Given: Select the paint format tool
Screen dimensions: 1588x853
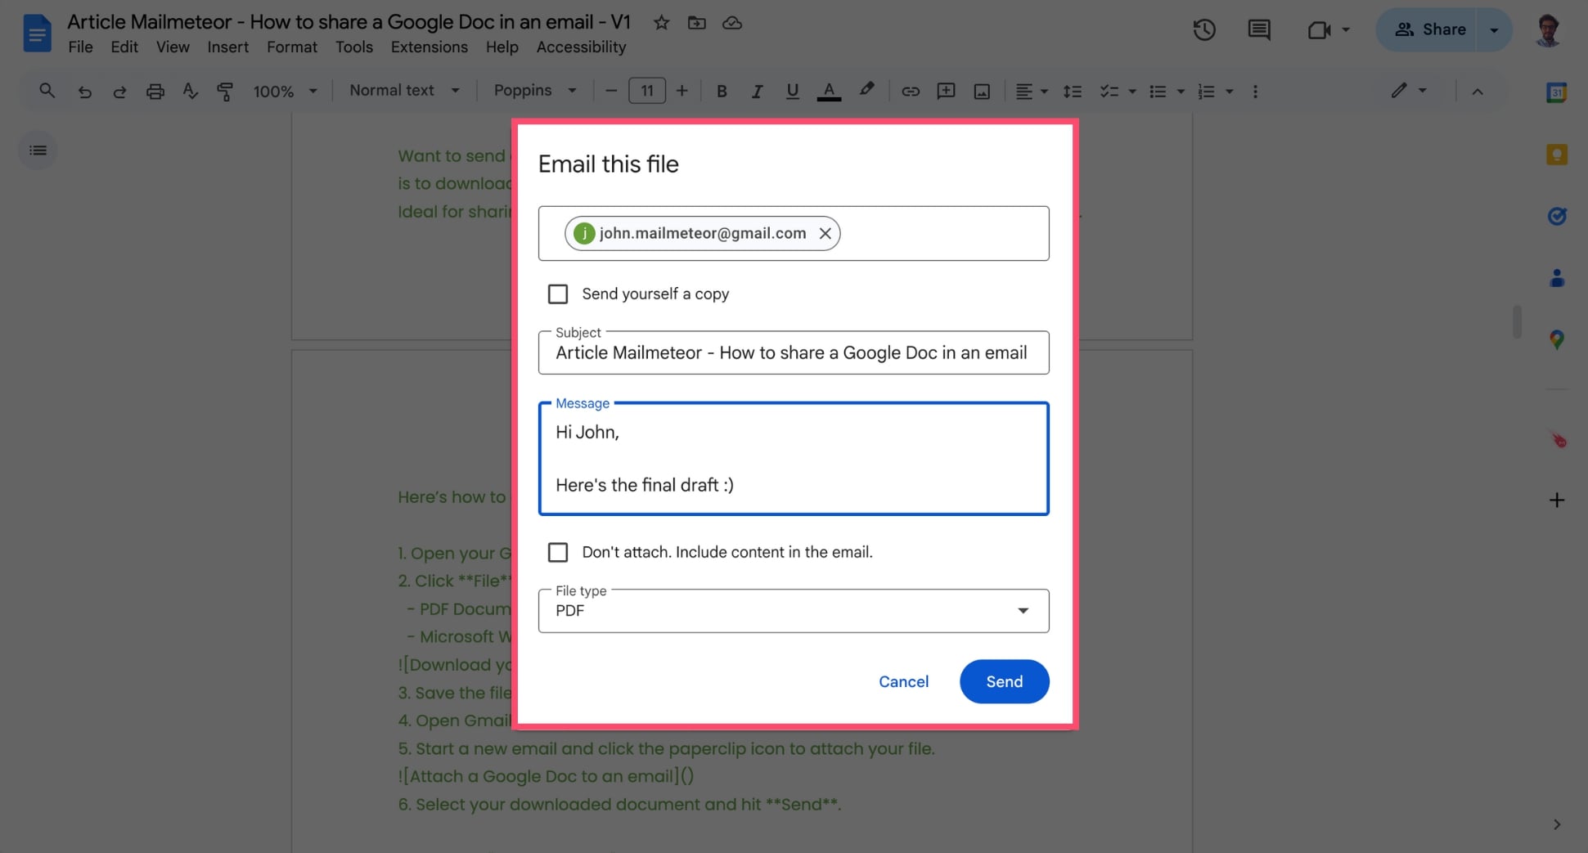Looking at the screenshot, I should tap(224, 91).
